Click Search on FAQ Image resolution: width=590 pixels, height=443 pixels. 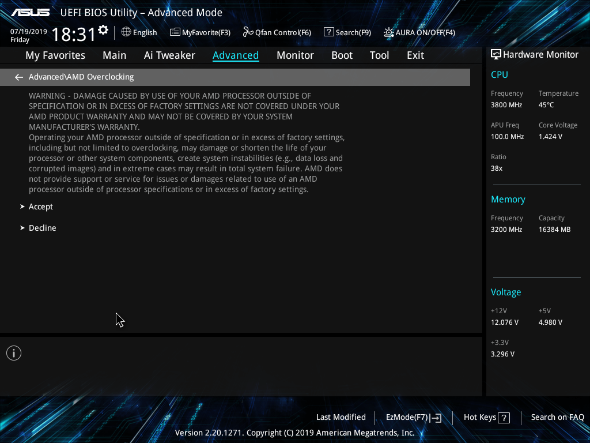(557, 417)
